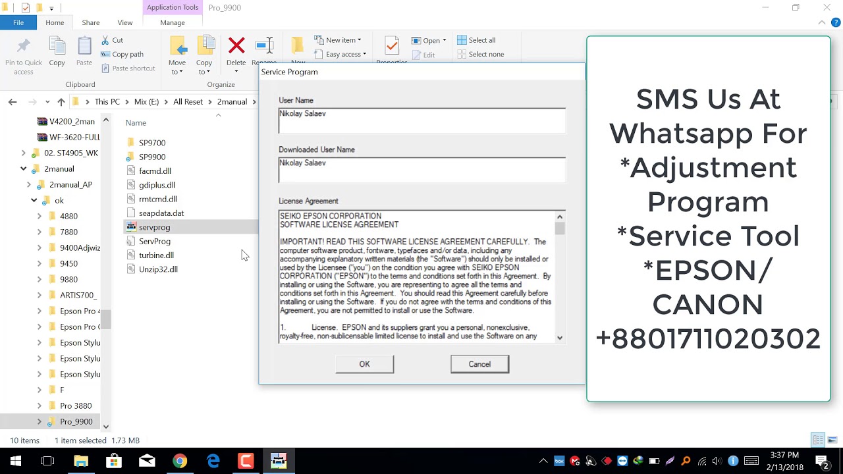
Task: Click Mix (E:) in the address path
Action: coord(146,101)
